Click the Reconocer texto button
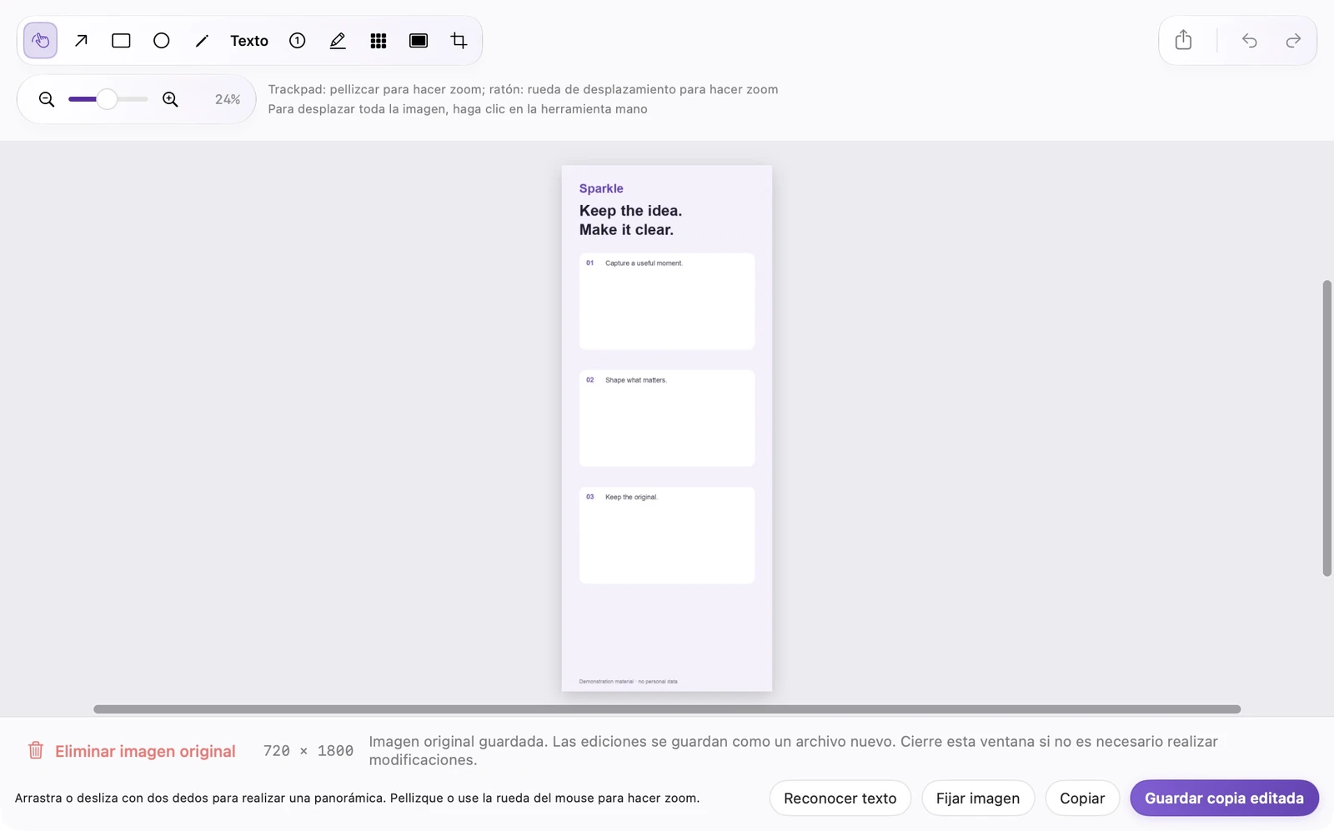 click(840, 798)
